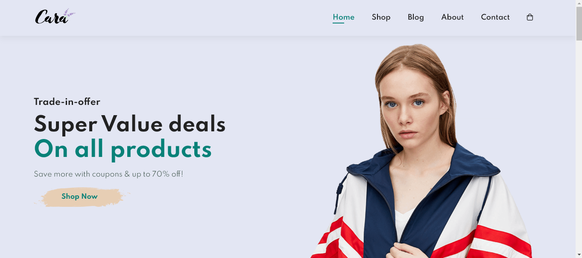This screenshot has width=582, height=258.
Task: Click the scrollbar track below the thumb
Action: pyautogui.click(x=579, y=145)
